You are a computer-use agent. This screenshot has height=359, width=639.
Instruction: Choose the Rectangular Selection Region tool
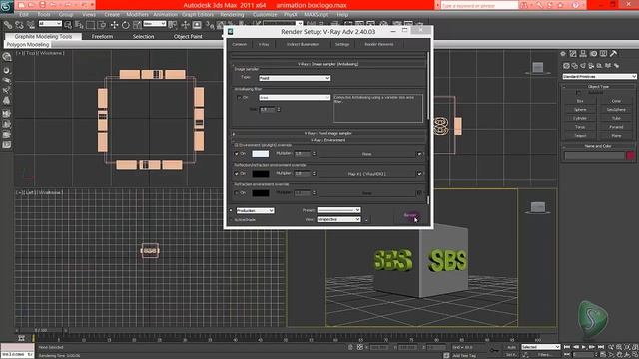(91, 25)
